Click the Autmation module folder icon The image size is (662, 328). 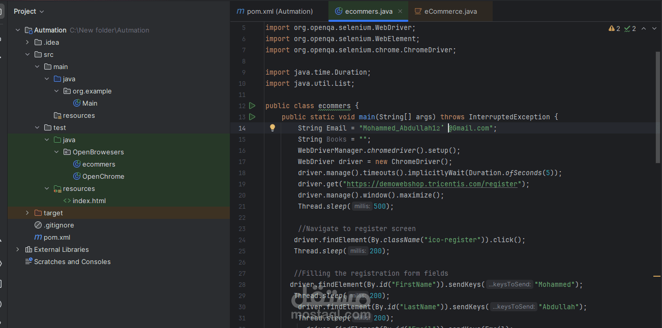coord(28,30)
